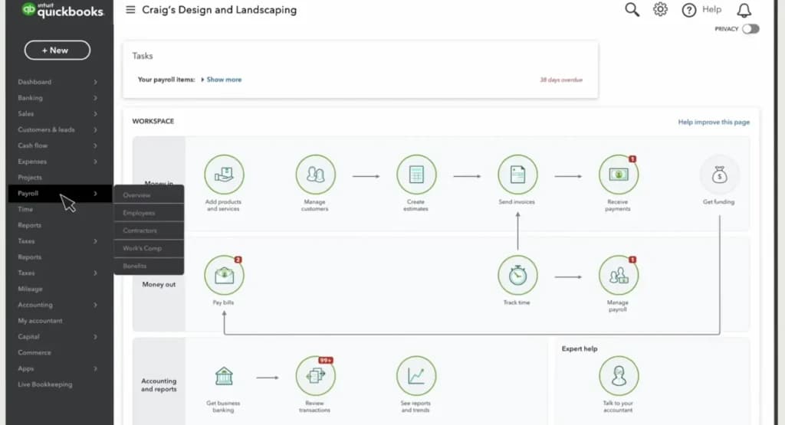The width and height of the screenshot is (785, 425).
Task: Click the Your payroll items label
Action: [x=166, y=80]
